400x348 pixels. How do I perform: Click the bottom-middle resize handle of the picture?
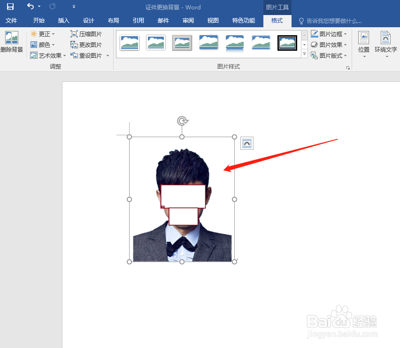coord(182,262)
